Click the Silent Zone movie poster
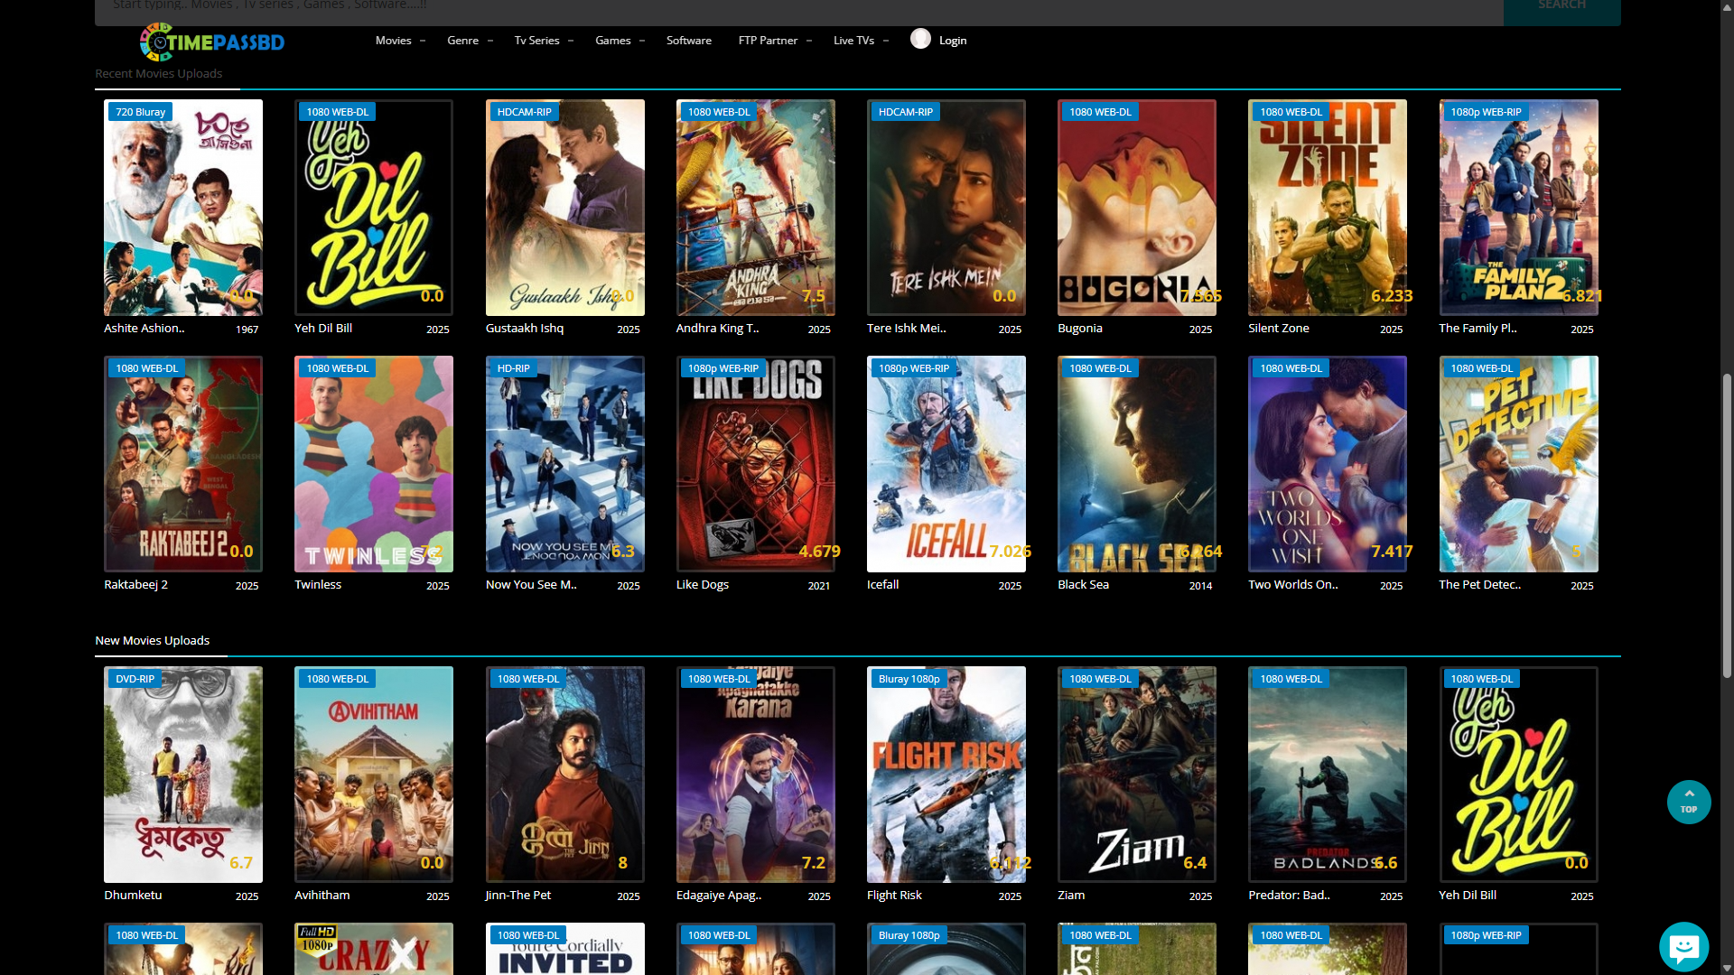This screenshot has width=1734, height=975. tap(1327, 208)
